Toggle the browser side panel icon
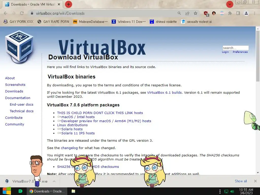 pyautogui.click(x=238, y=13)
